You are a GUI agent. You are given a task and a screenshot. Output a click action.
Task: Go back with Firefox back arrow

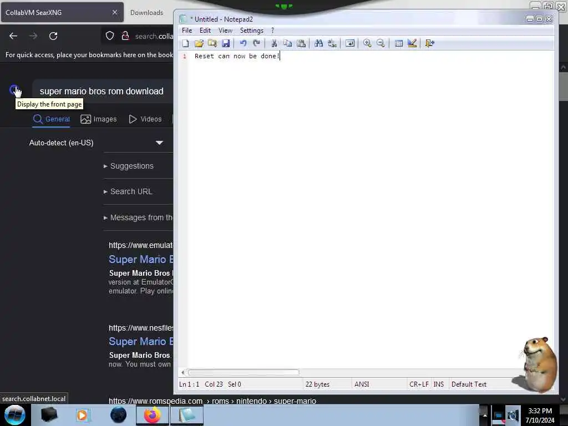tap(13, 36)
